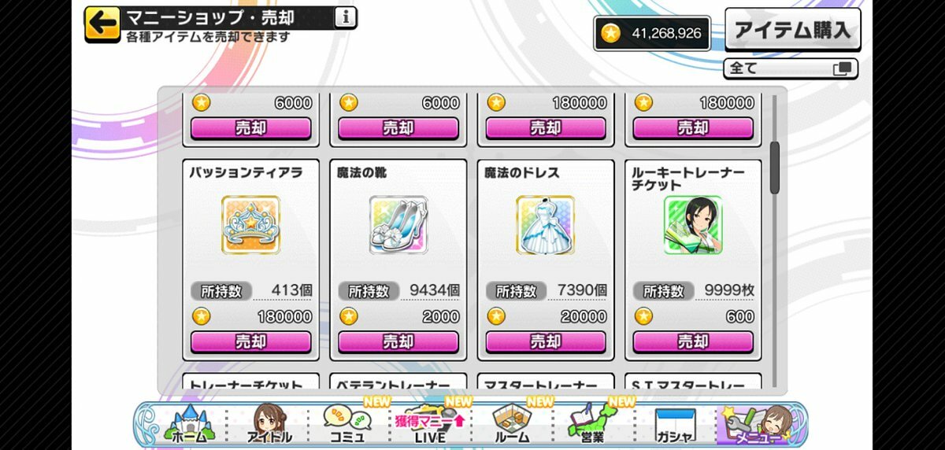Go back using the yellow arrow icon

[x=103, y=23]
